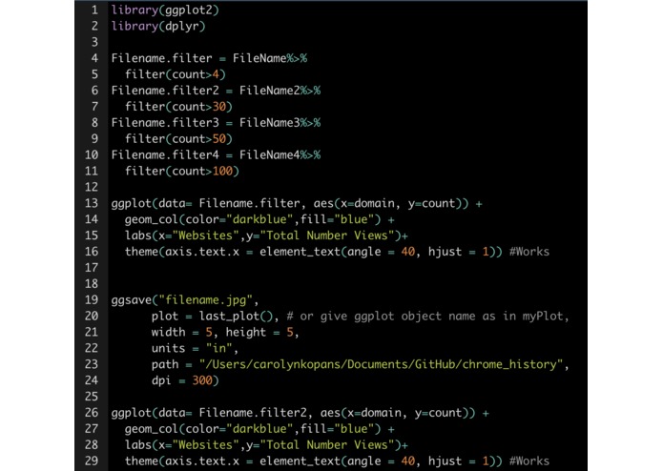Click 'Filename.filter3 = FileName3%>%' on line 8
This screenshot has width=663, height=471.
click(x=216, y=122)
